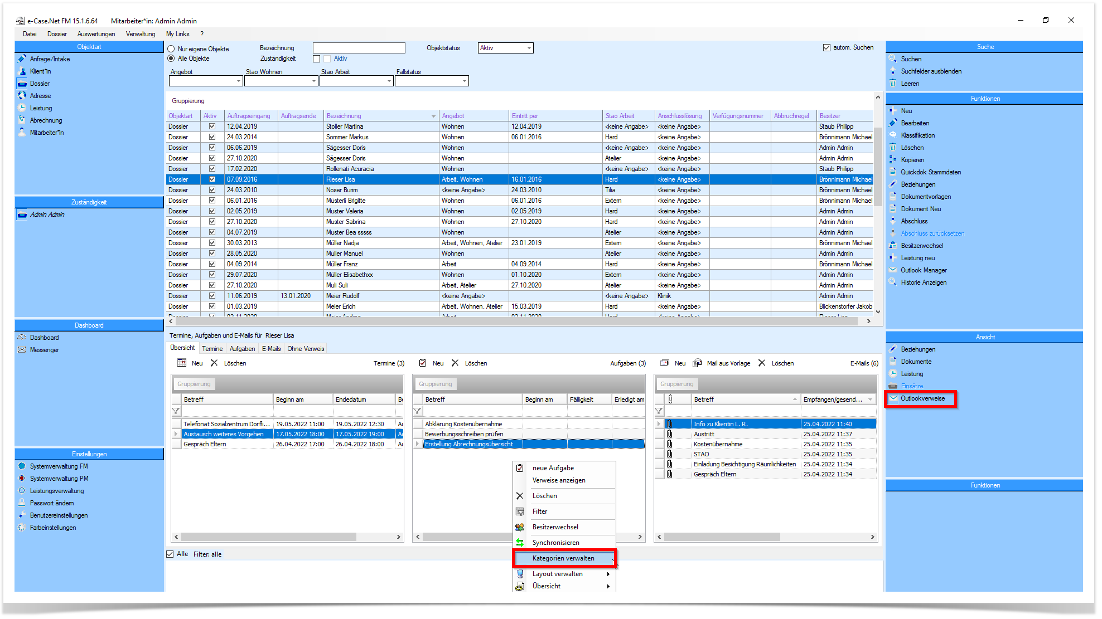1102x619 pixels.
Task: Click Bezeichnung search input field
Action: tap(359, 48)
